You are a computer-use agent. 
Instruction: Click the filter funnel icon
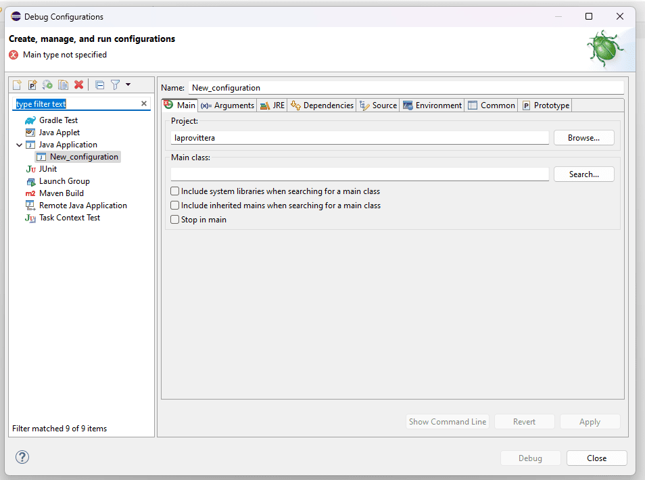point(115,85)
